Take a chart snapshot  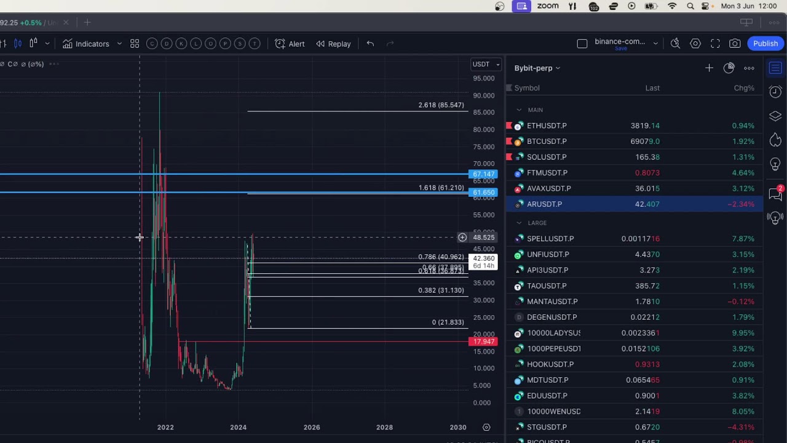pos(735,44)
